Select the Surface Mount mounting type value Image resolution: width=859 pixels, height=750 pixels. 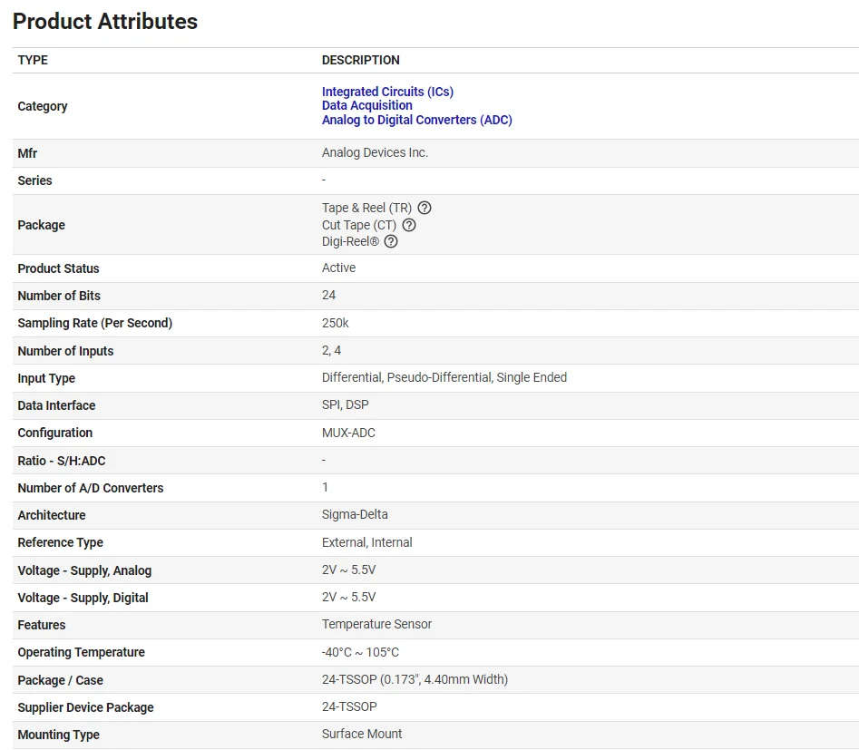tap(362, 734)
